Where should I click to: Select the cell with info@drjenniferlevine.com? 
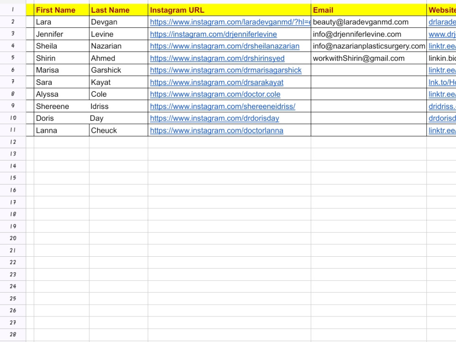(x=369, y=34)
